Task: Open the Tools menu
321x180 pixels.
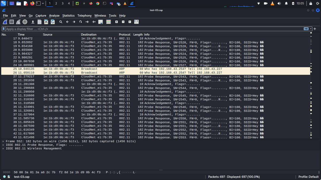Action: click(x=113, y=15)
